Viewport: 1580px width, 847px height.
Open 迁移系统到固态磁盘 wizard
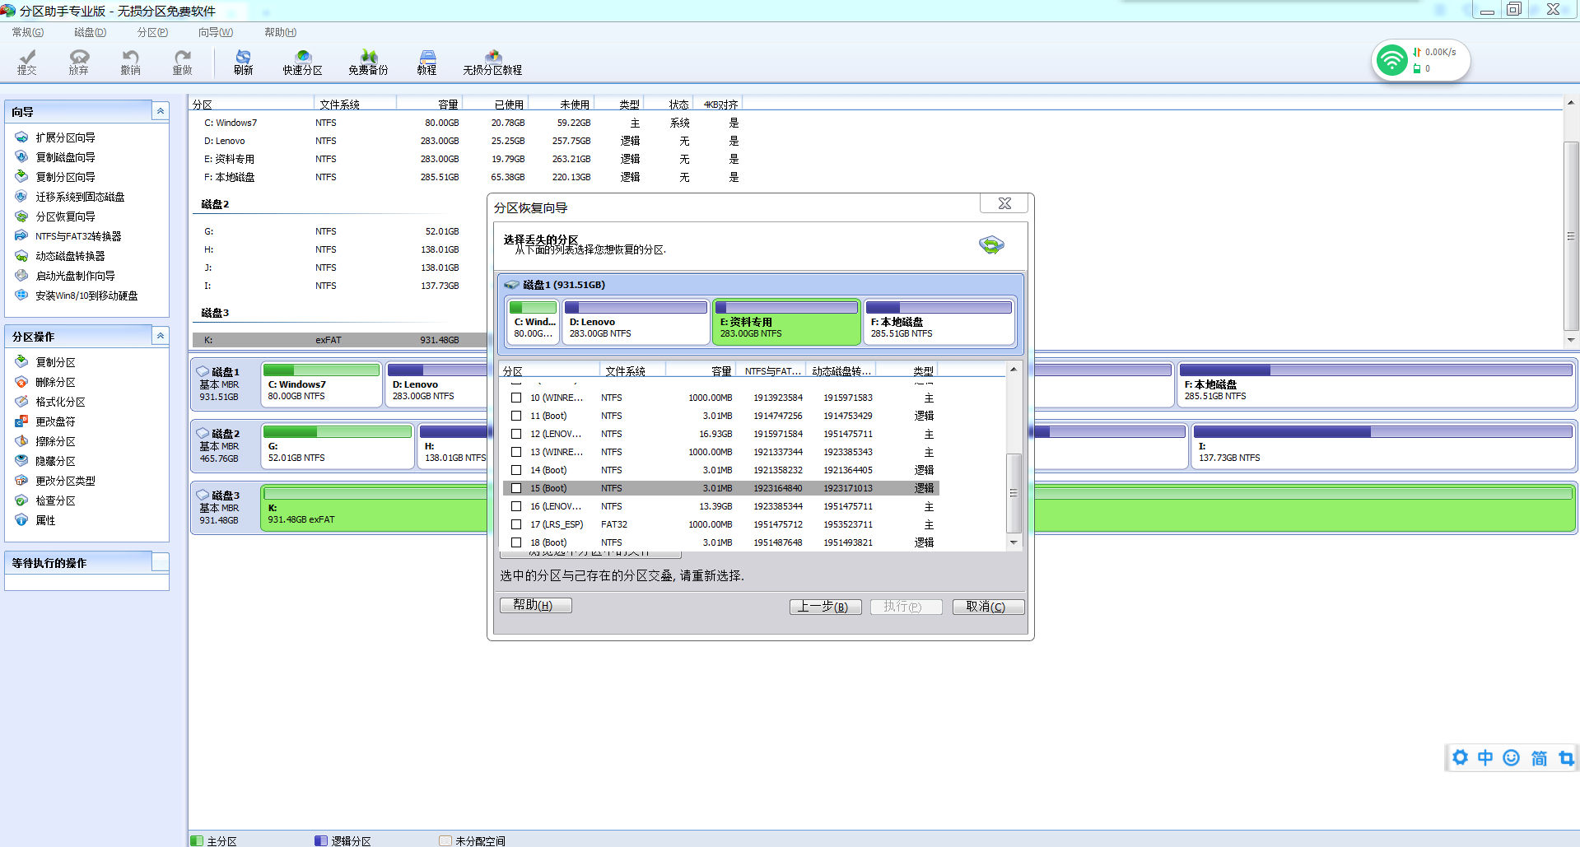click(80, 197)
